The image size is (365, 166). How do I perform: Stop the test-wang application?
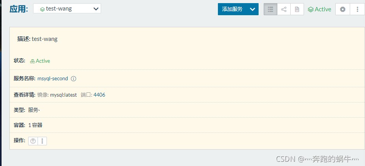pos(343,9)
